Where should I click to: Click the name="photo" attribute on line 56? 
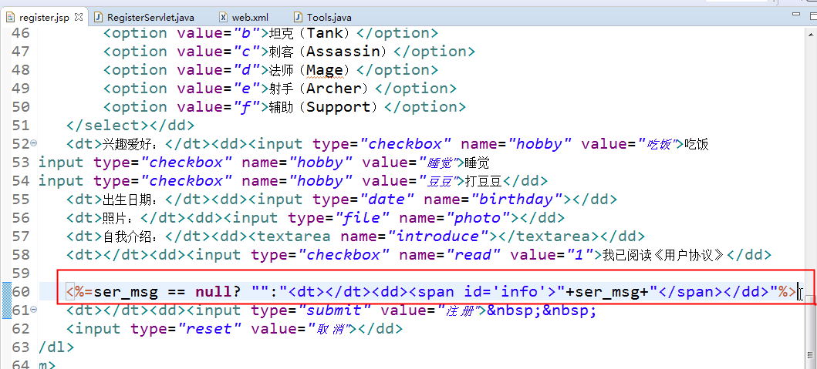tap(455, 218)
